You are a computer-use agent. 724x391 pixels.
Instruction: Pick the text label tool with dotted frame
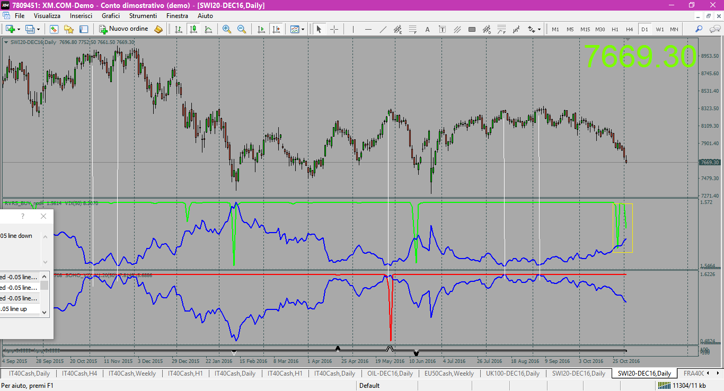[442, 29]
